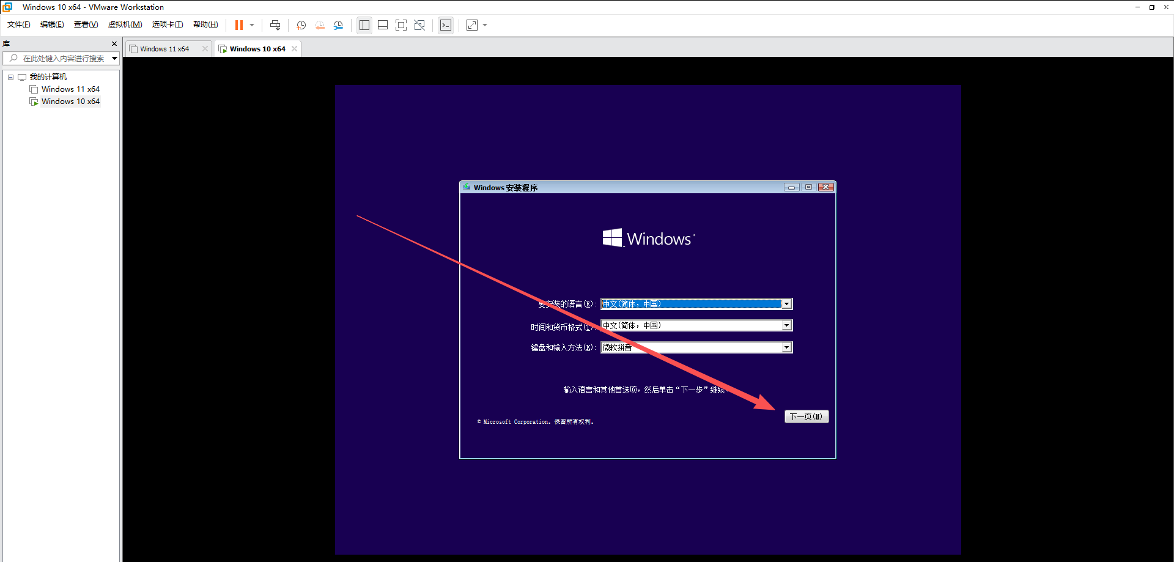This screenshot has width=1174, height=562.
Task: Click the stretch guest display icon
Action: (x=472, y=25)
